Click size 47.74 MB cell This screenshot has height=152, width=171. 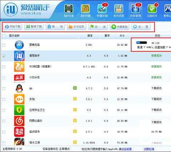click(122, 89)
